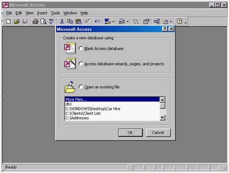The image size is (229, 173).
Task: Click the dialog's question mark help button
Action: [x=165, y=29]
